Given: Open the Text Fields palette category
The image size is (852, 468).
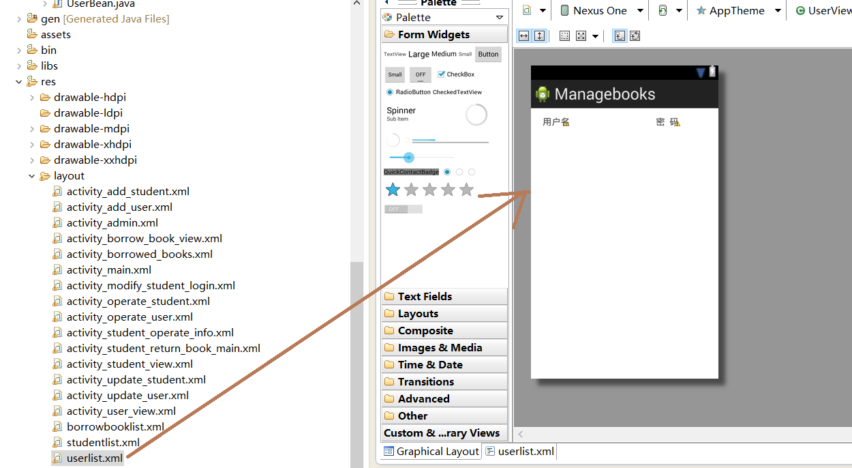Looking at the screenshot, I should click(444, 296).
